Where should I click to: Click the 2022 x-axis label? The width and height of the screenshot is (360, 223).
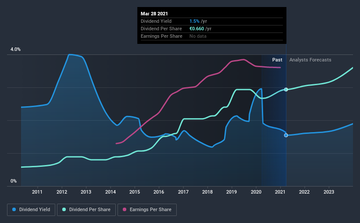(304, 192)
